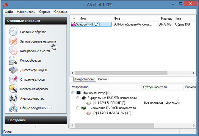Open Стирание дисков link
This screenshot has height=136, width=199.
tap(32, 79)
